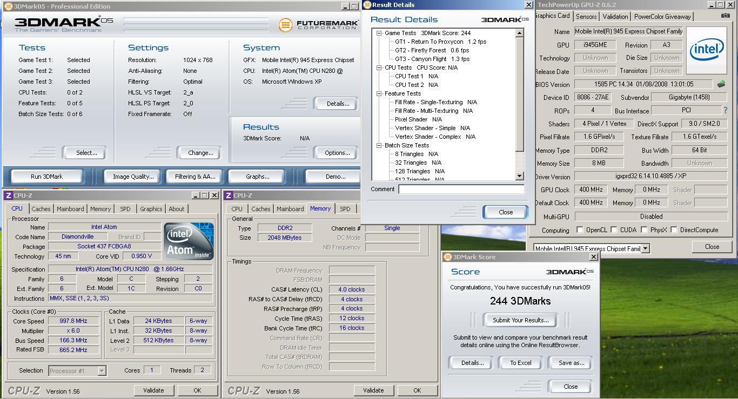Collapse the Game Tests tree node
738x399 pixels.
[x=379, y=33]
